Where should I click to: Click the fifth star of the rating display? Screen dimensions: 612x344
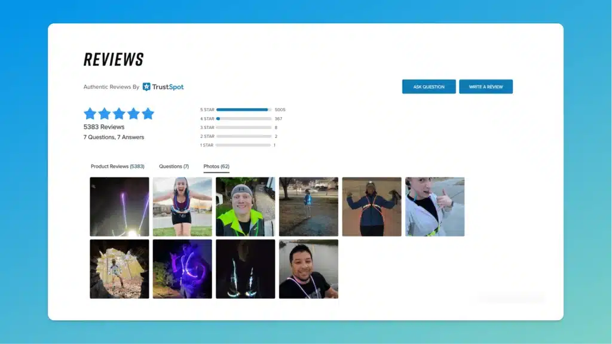tap(148, 113)
